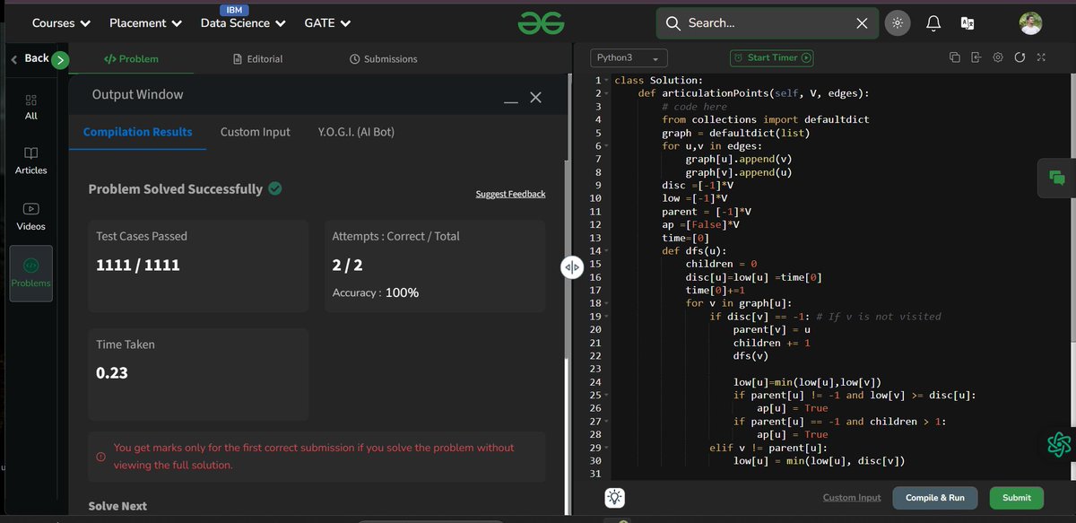1076x523 pixels.
Task: Expand editor to fullscreen
Action: [x=1041, y=57]
